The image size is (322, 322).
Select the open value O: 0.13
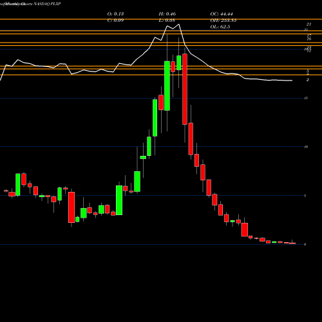(115, 14)
